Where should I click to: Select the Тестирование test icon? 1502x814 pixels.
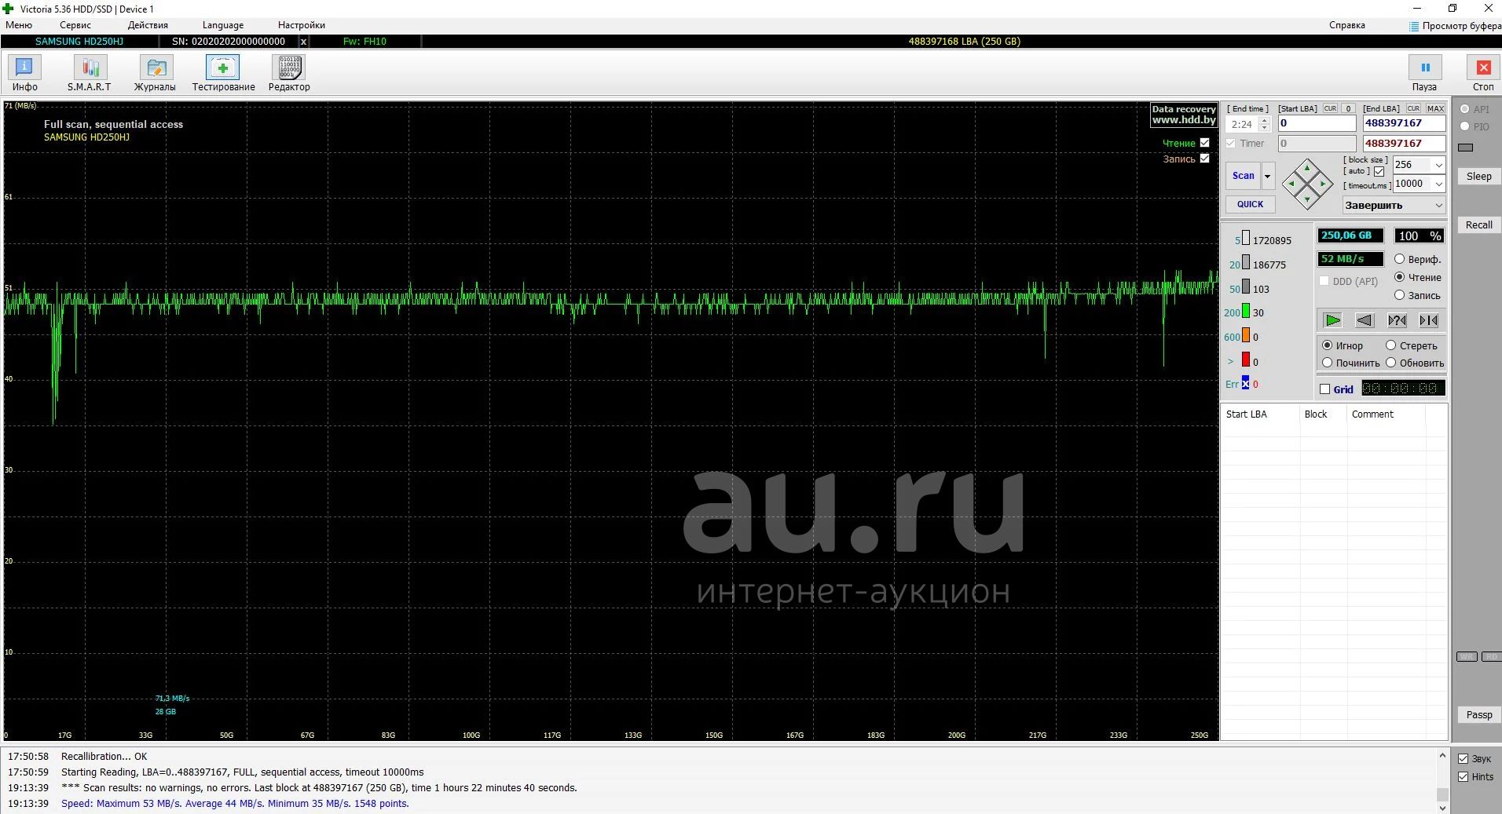point(223,74)
